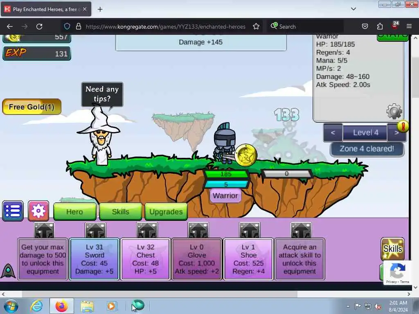Claim the Free Gold(1) button
Screen dimensions: 419x314
(x=32, y=107)
